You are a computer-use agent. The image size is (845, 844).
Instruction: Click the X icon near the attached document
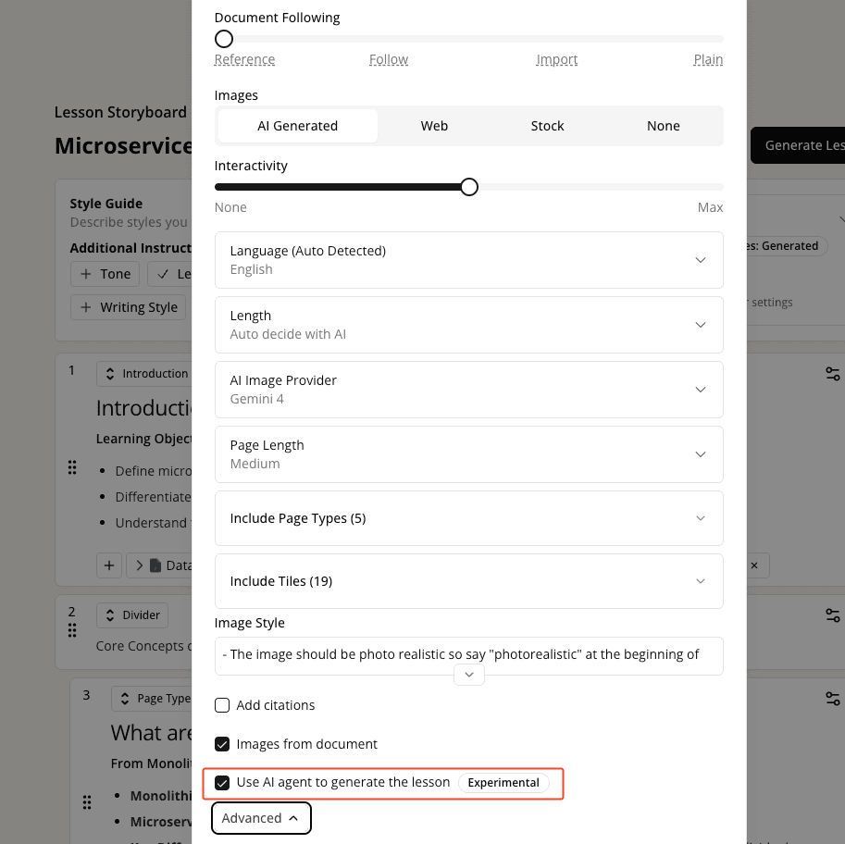pyautogui.click(x=754, y=565)
